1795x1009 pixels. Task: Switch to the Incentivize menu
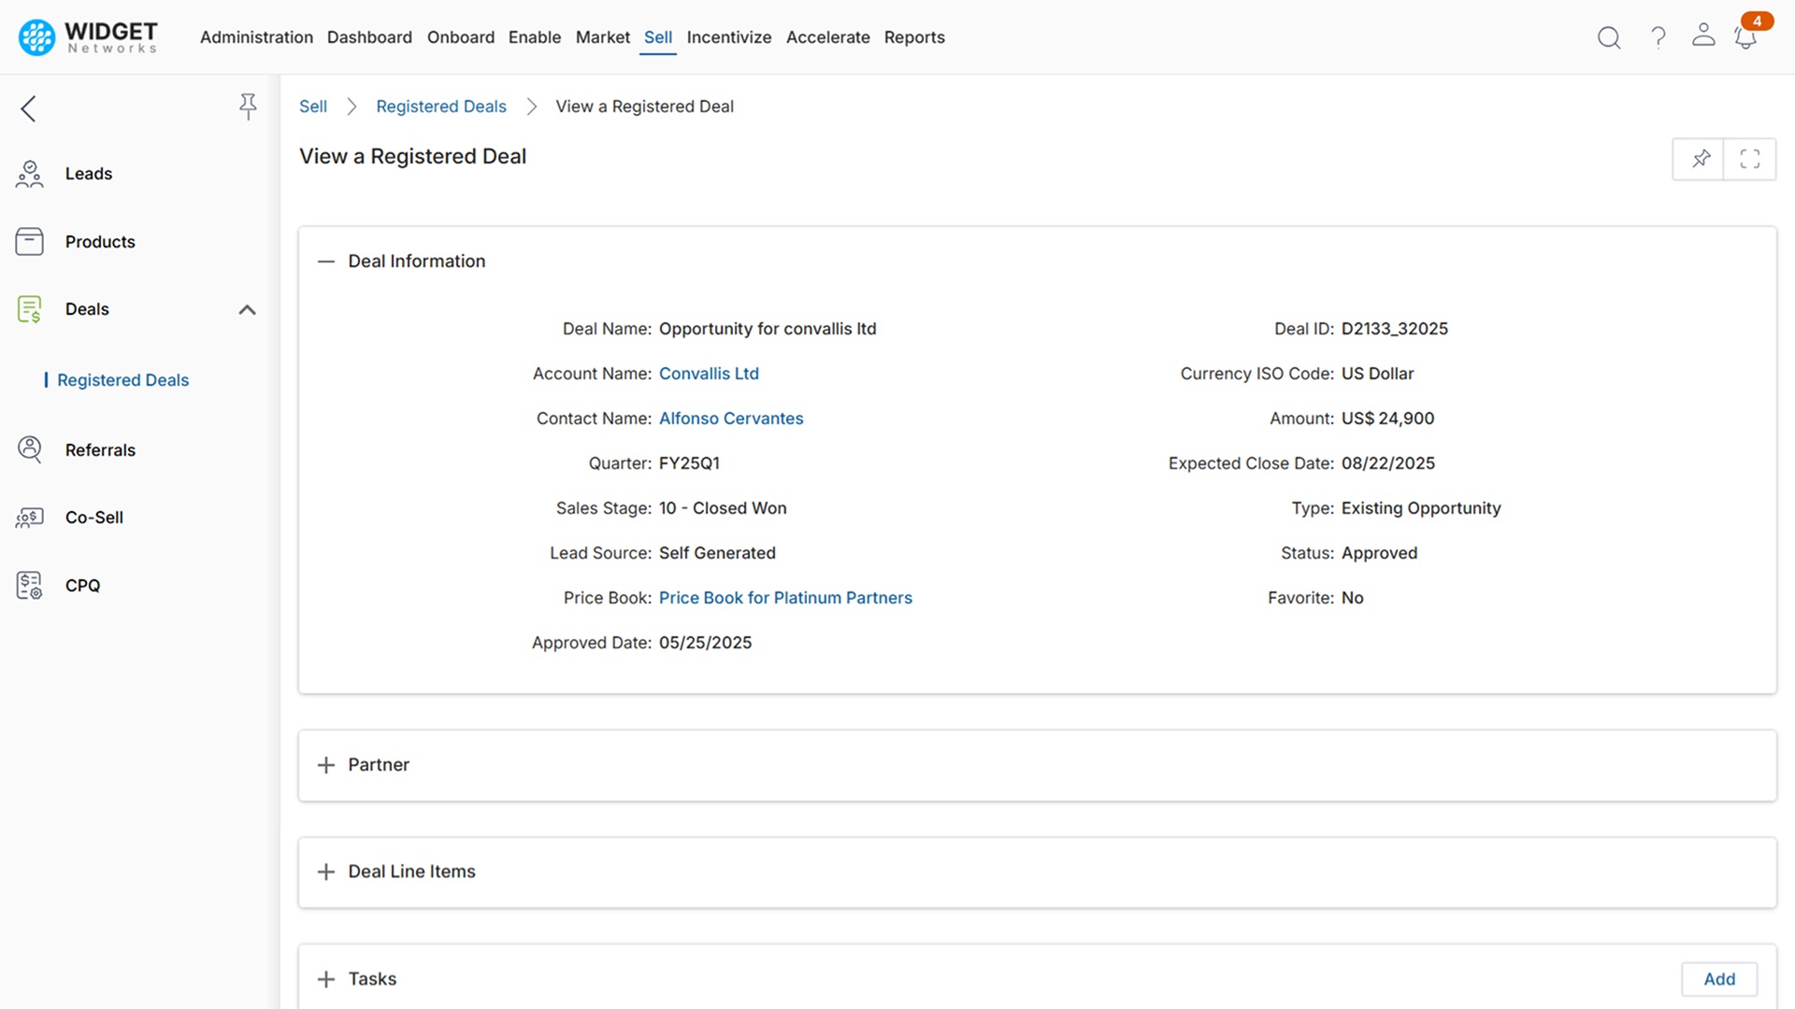(x=728, y=37)
